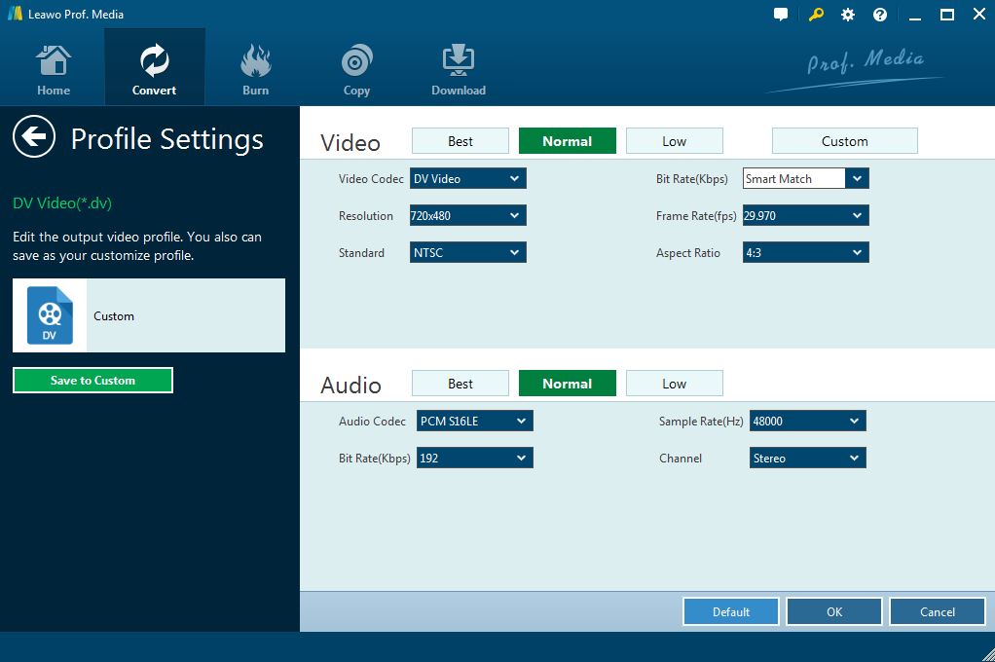Open the Copy disc module
Screen dimensions: 995x662
coord(356,70)
